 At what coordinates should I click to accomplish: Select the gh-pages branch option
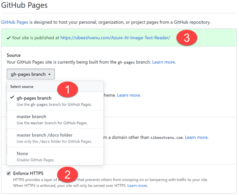click(55, 101)
